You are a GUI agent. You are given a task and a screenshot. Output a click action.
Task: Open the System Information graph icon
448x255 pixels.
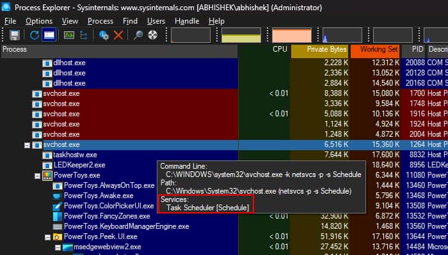(69, 35)
